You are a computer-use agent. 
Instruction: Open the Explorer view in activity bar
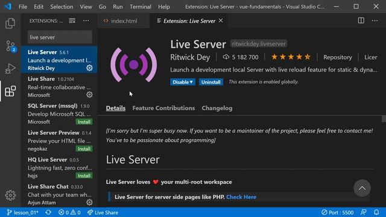[10, 23]
